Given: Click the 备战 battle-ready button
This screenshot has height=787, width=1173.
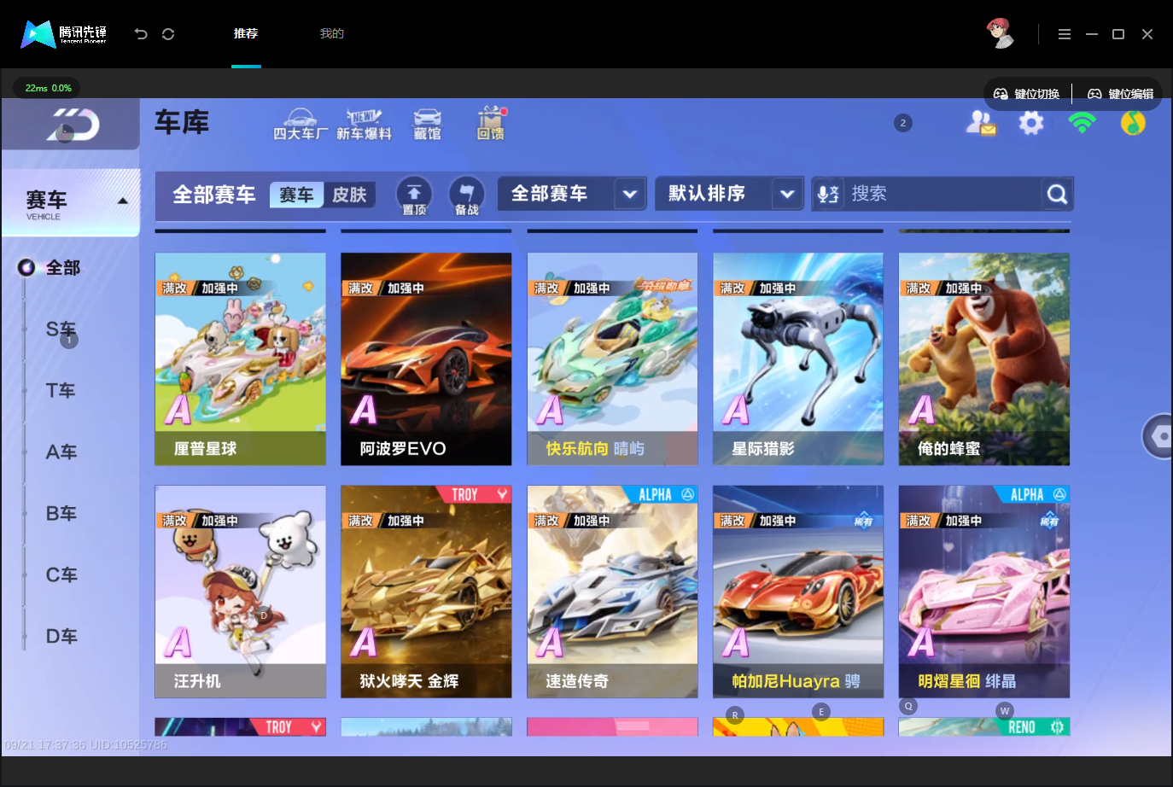Looking at the screenshot, I should coord(466,195).
